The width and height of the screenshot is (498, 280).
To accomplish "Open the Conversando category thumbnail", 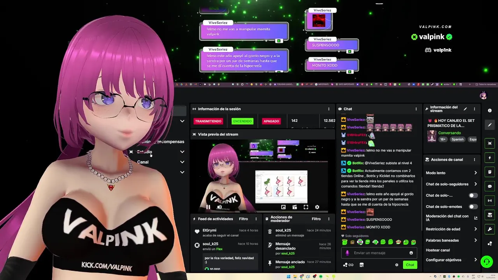I will (x=431, y=136).
